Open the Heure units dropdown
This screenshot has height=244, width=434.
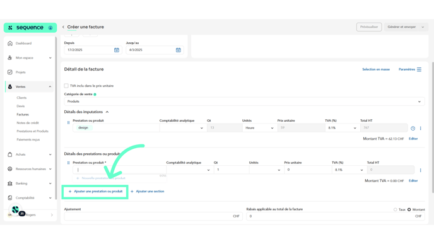pyautogui.click(x=260, y=128)
